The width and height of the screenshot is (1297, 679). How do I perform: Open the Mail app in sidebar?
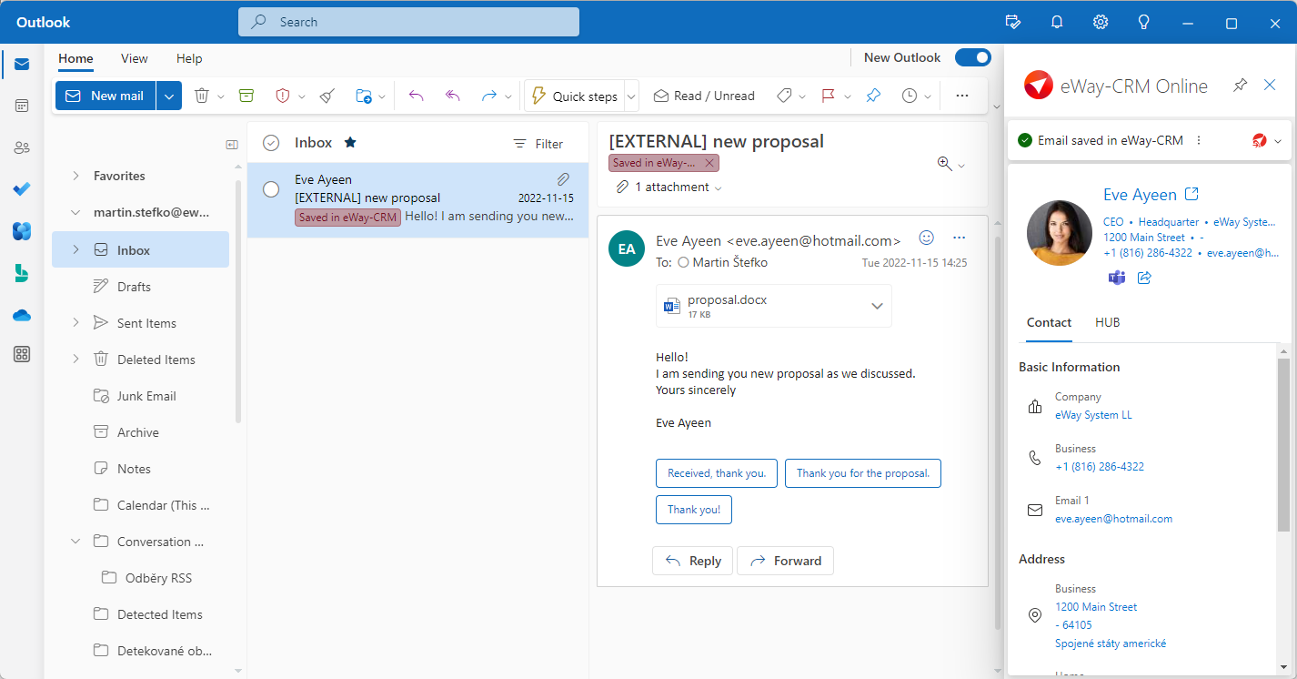22,64
